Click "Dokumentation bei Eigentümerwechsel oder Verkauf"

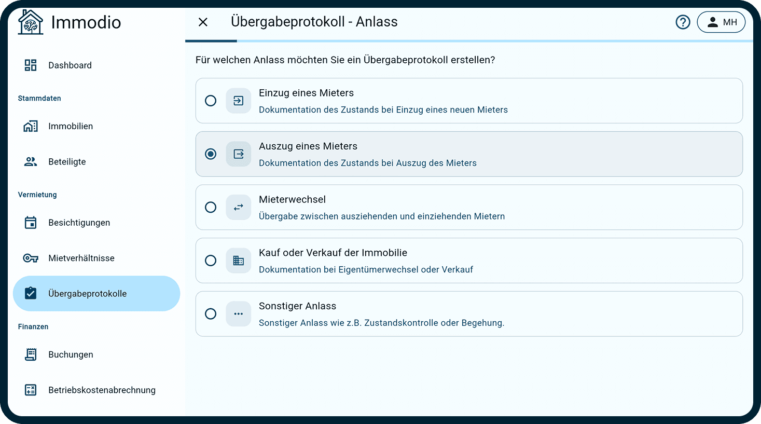[x=366, y=269]
